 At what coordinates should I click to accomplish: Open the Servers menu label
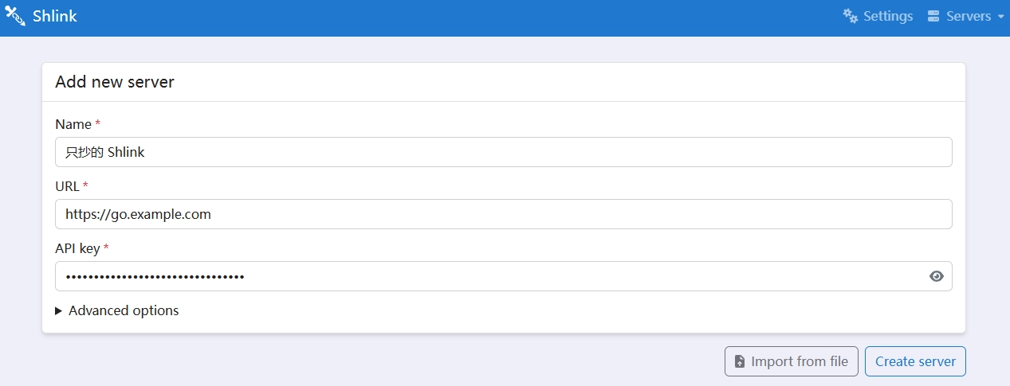pos(969,16)
